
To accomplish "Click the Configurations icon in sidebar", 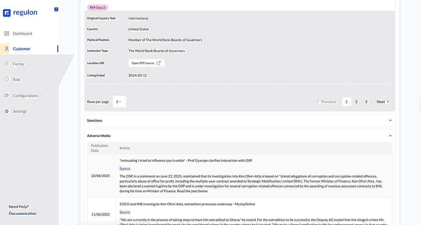I will click(x=7, y=95).
